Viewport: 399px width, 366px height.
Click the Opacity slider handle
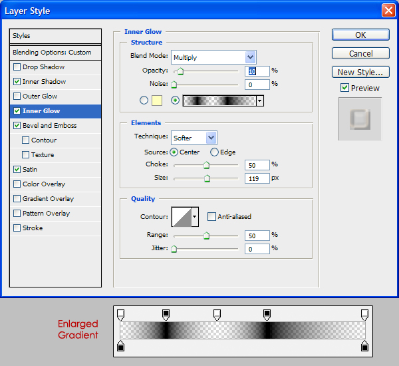tap(180, 71)
